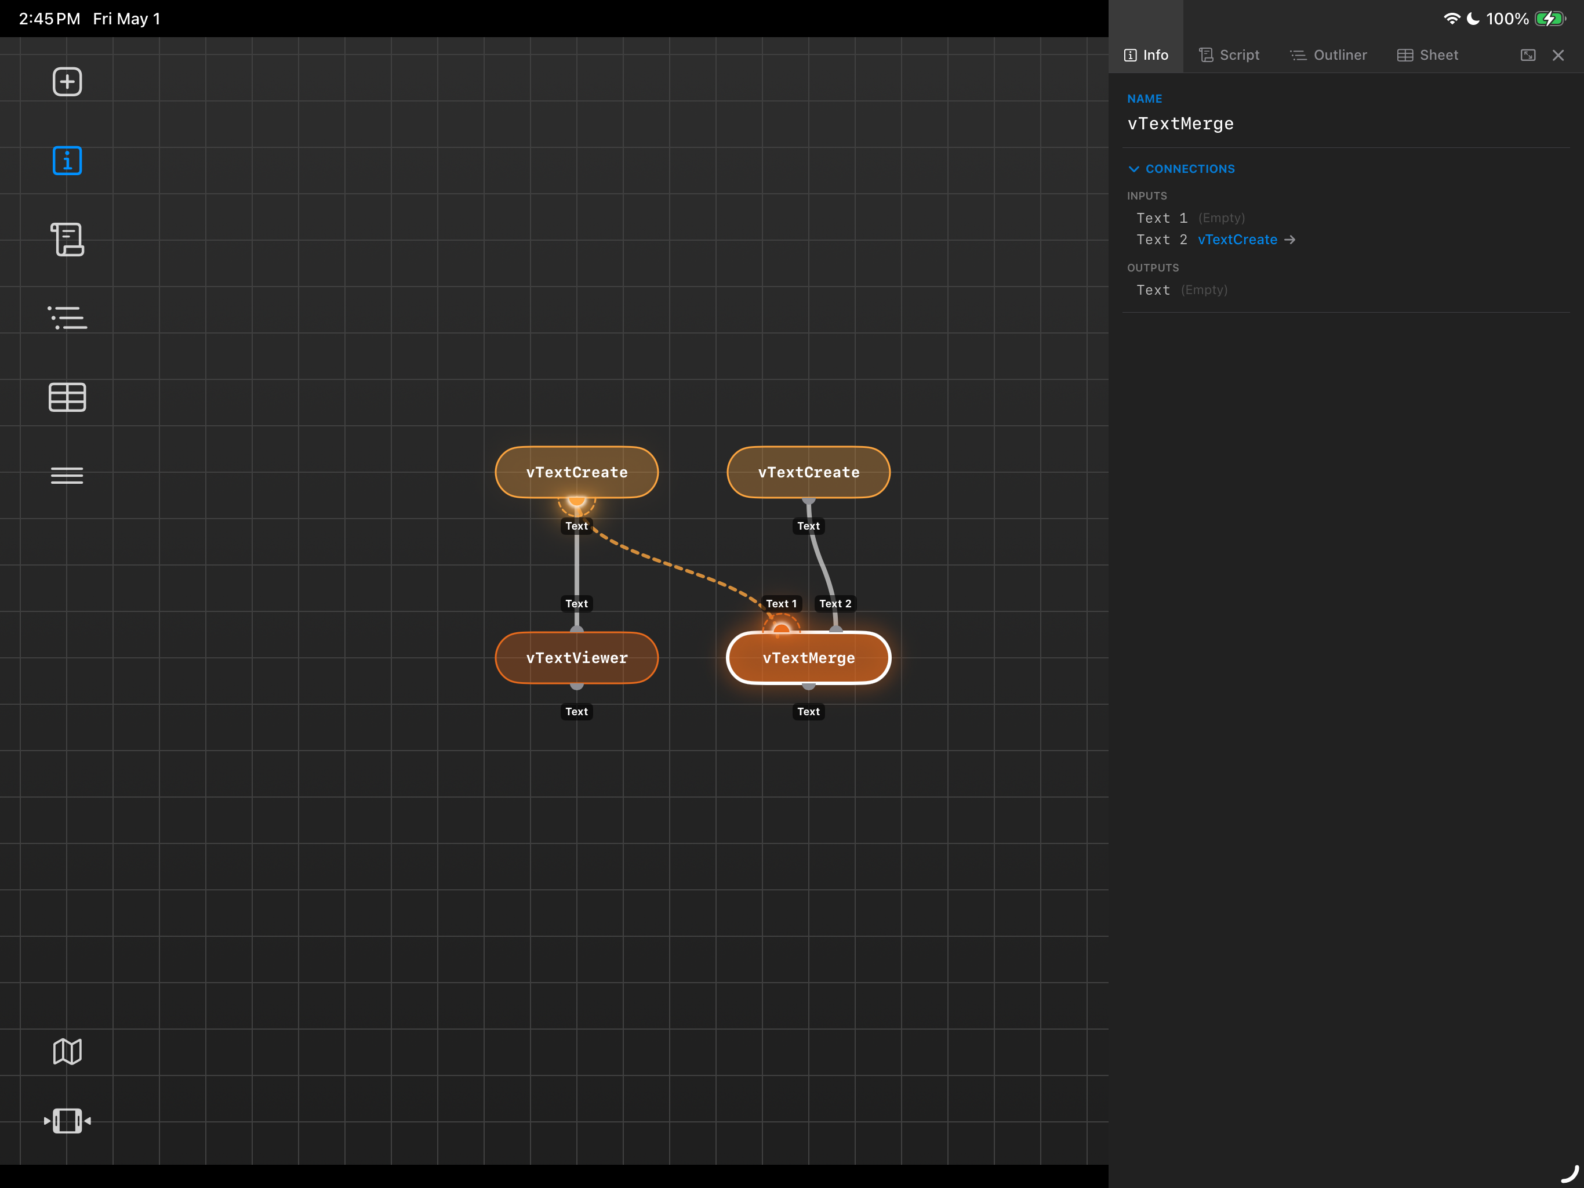Open the Script scroll icon in sidebar

[x=67, y=240]
